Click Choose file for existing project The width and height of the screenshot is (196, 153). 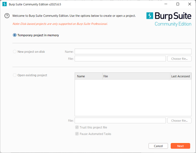(x=180, y=120)
